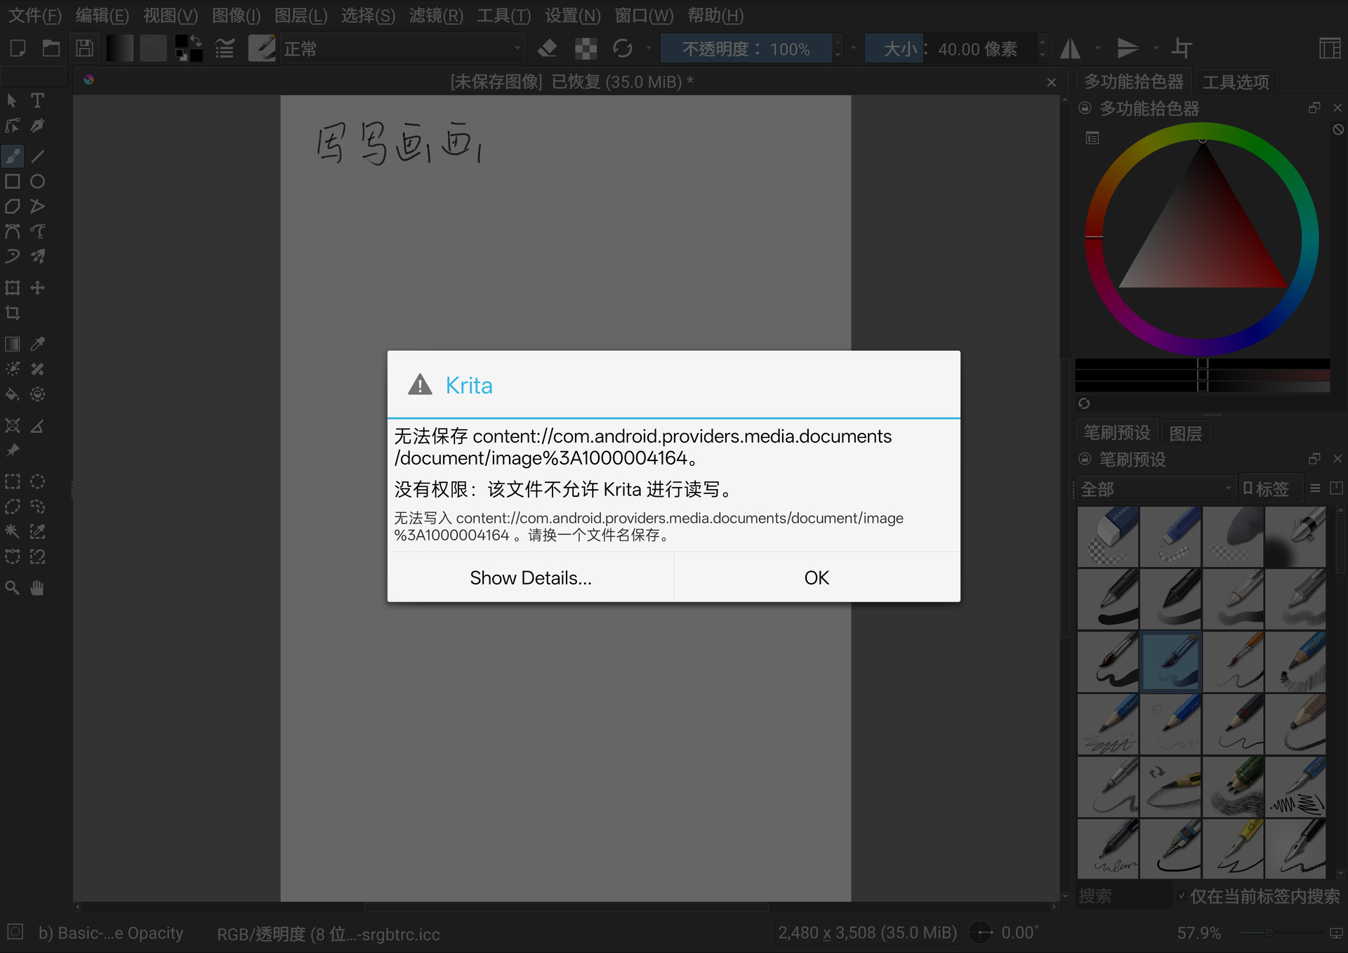
Task: Select the Pan hand tool
Action: tap(38, 588)
